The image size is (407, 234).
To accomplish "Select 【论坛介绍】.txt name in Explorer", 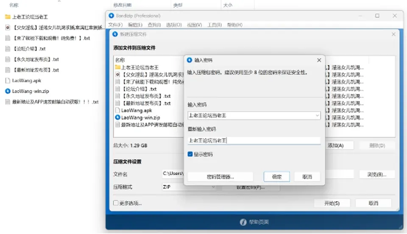I will 29,48.
